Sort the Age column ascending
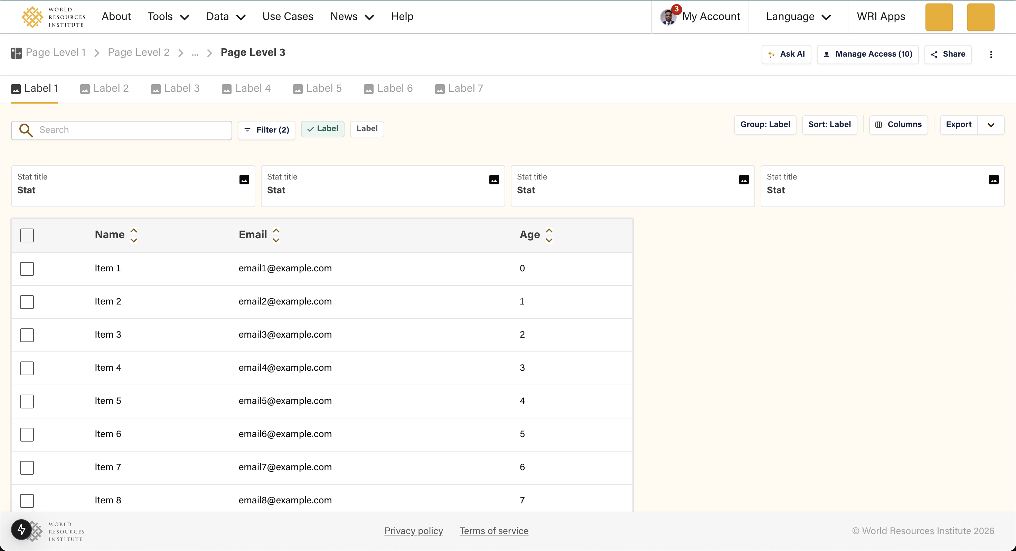The height and width of the screenshot is (551, 1016). click(549, 230)
